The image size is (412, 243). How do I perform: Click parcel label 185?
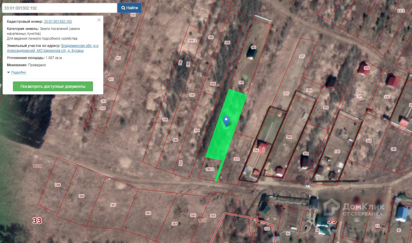click(x=394, y=149)
